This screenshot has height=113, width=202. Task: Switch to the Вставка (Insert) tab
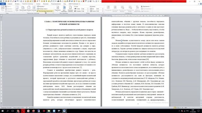(x=17, y=4)
